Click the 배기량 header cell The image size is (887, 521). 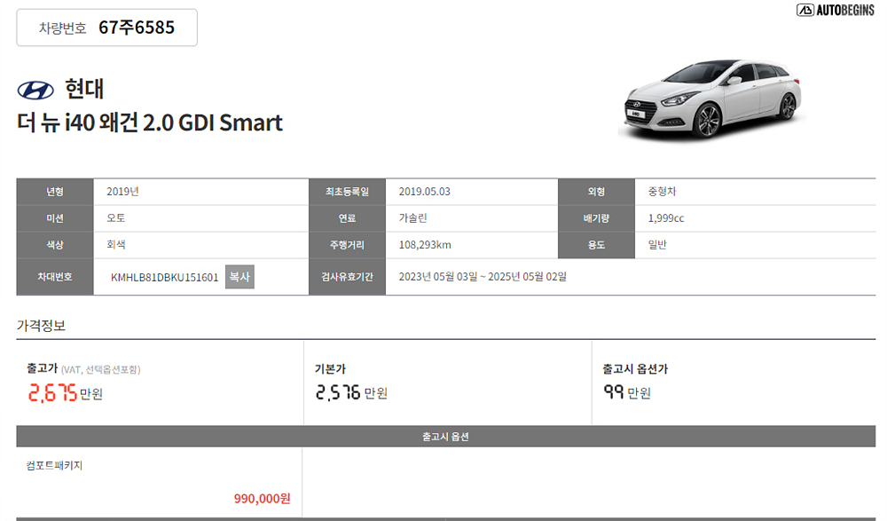[596, 218]
